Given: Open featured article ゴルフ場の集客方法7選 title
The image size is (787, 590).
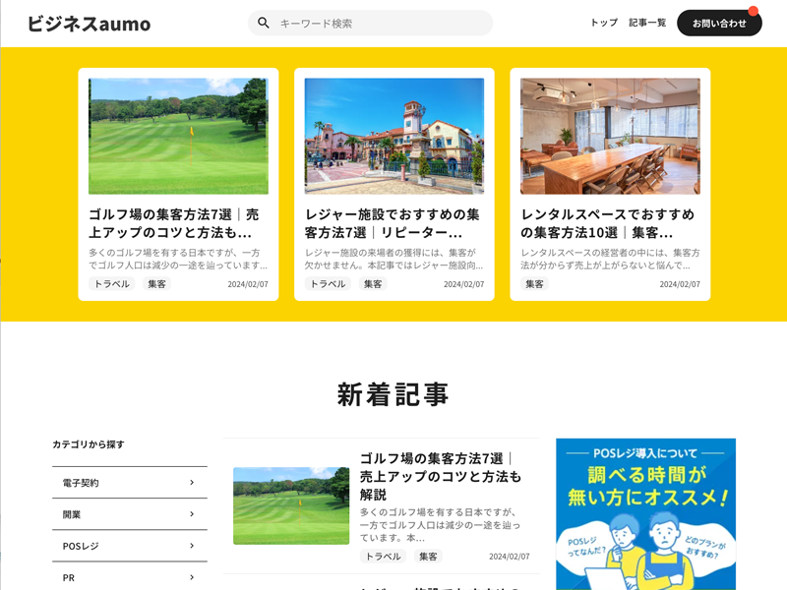Looking at the screenshot, I should coord(174,223).
